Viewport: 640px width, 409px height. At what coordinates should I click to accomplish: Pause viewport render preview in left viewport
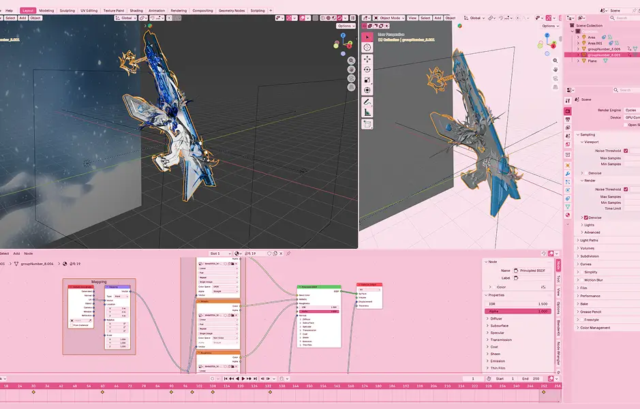click(352, 18)
